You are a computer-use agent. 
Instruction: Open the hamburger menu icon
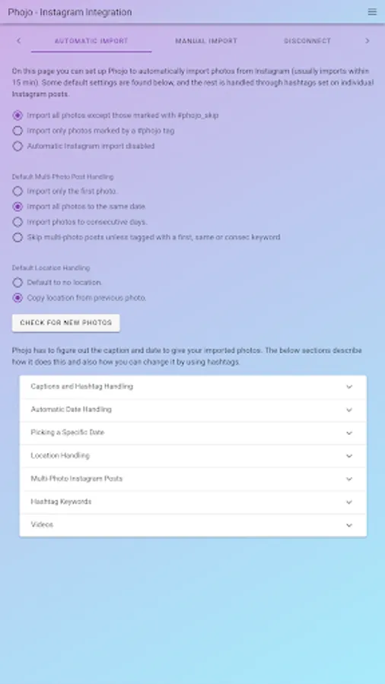[372, 12]
